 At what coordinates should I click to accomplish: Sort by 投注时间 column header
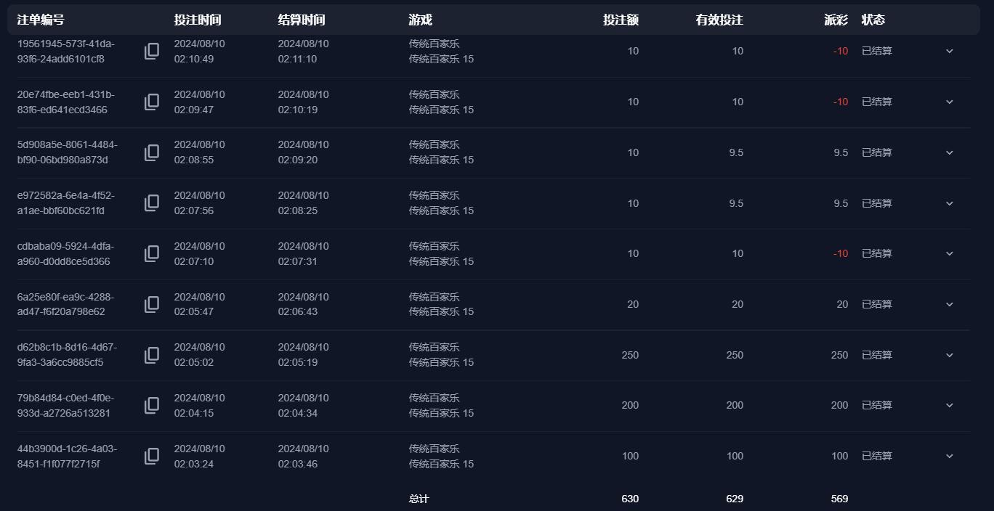[x=198, y=20]
